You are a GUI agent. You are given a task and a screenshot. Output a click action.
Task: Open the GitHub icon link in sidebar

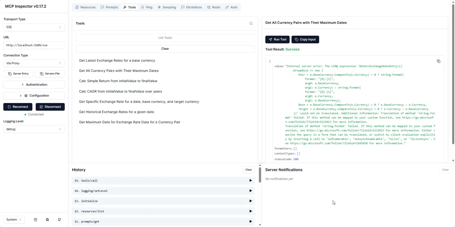tap(59, 220)
